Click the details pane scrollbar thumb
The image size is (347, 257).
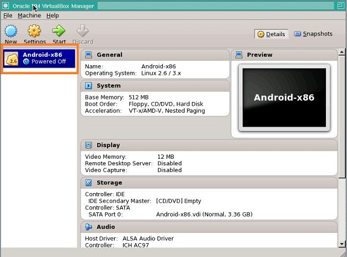click(x=342, y=116)
